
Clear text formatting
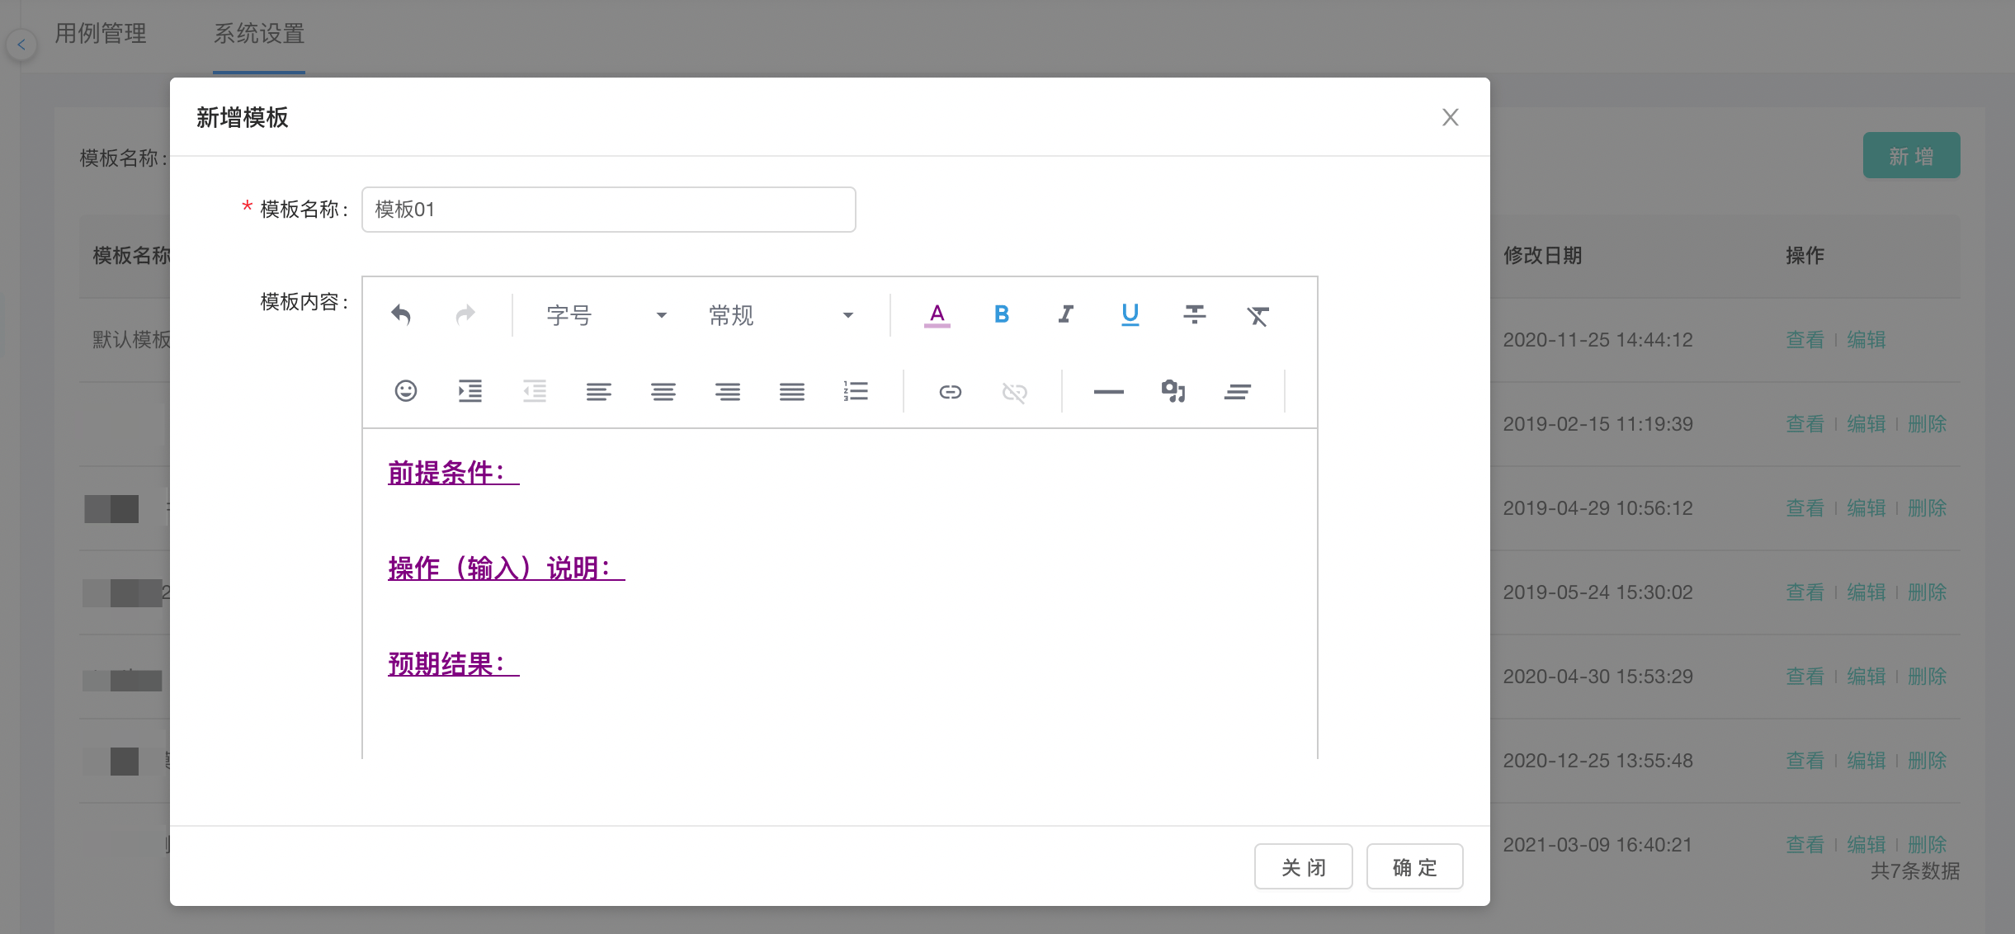(1258, 314)
